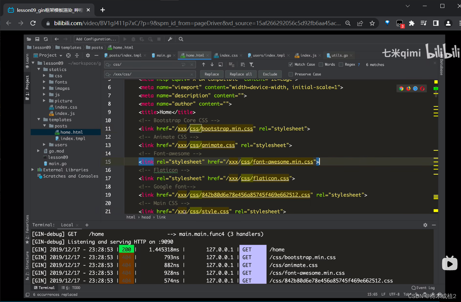Click the filter search results funnel icon
The image size is (461, 302).
(251, 65)
